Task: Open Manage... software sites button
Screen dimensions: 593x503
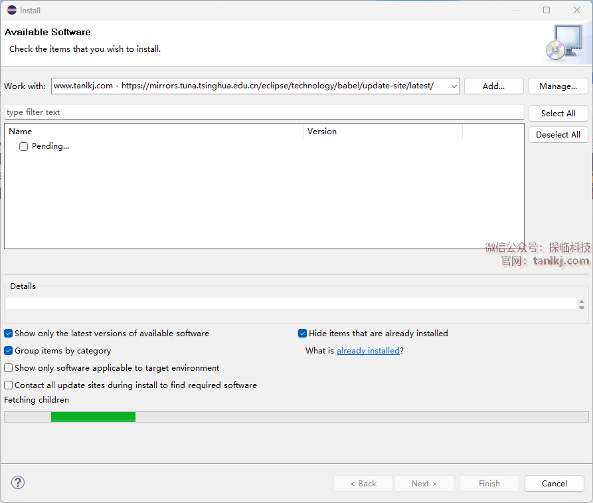Action: 558,86
